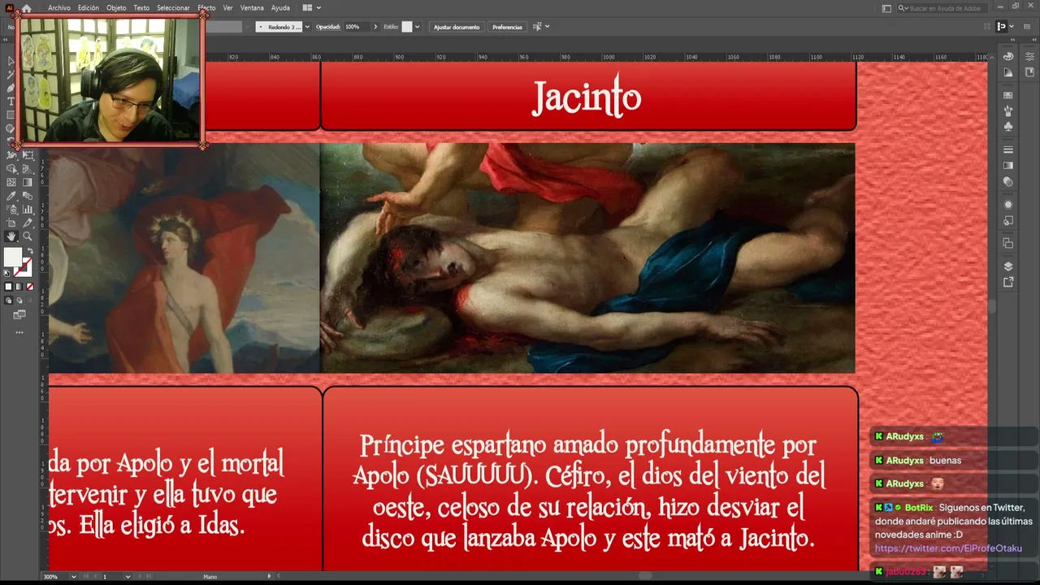Select the Artboard tool
The height and width of the screenshot is (585, 1040).
pyautogui.click(x=11, y=223)
